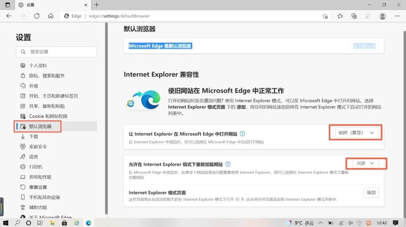Add this page to favorites star icon
Viewport: 406px width, 227px height.
[325, 16]
